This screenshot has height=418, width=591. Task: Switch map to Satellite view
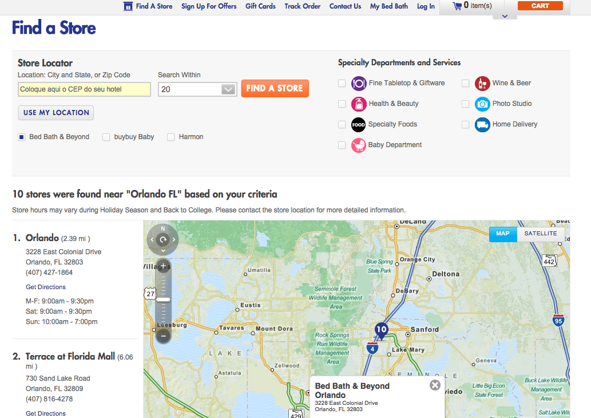pos(540,234)
